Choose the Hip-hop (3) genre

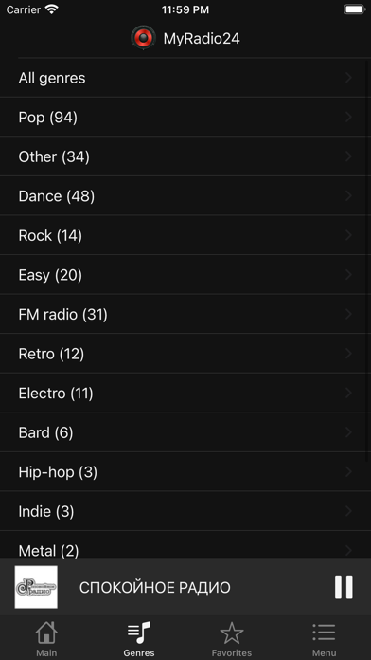click(185, 472)
